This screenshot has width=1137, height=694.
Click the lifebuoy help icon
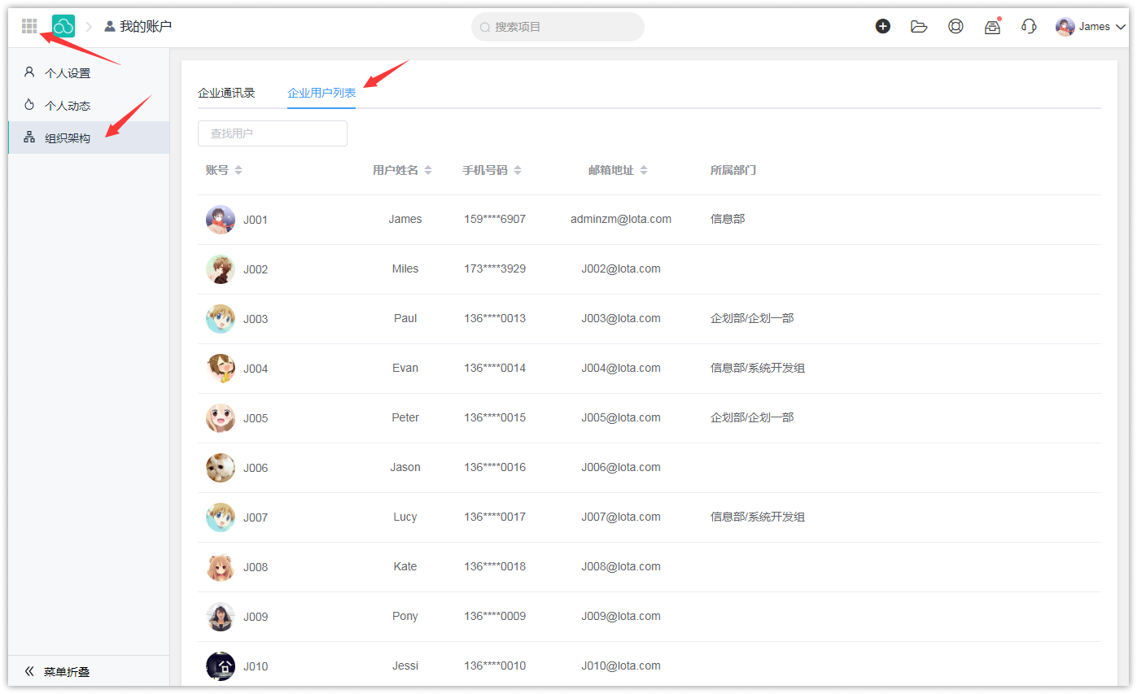(x=956, y=26)
